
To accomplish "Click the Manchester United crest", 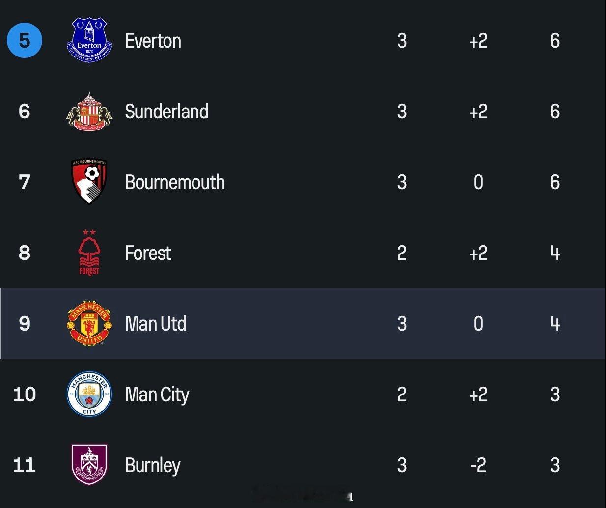I will [89, 323].
